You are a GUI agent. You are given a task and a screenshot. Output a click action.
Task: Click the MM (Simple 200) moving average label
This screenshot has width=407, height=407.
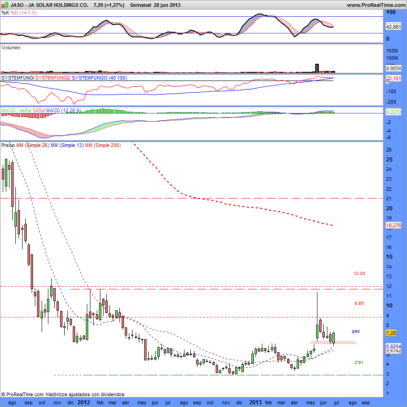coord(103,145)
